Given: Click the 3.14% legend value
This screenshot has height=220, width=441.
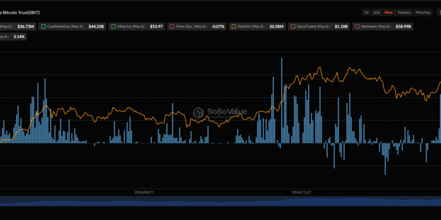Looking at the screenshot, I should [19, 36].
